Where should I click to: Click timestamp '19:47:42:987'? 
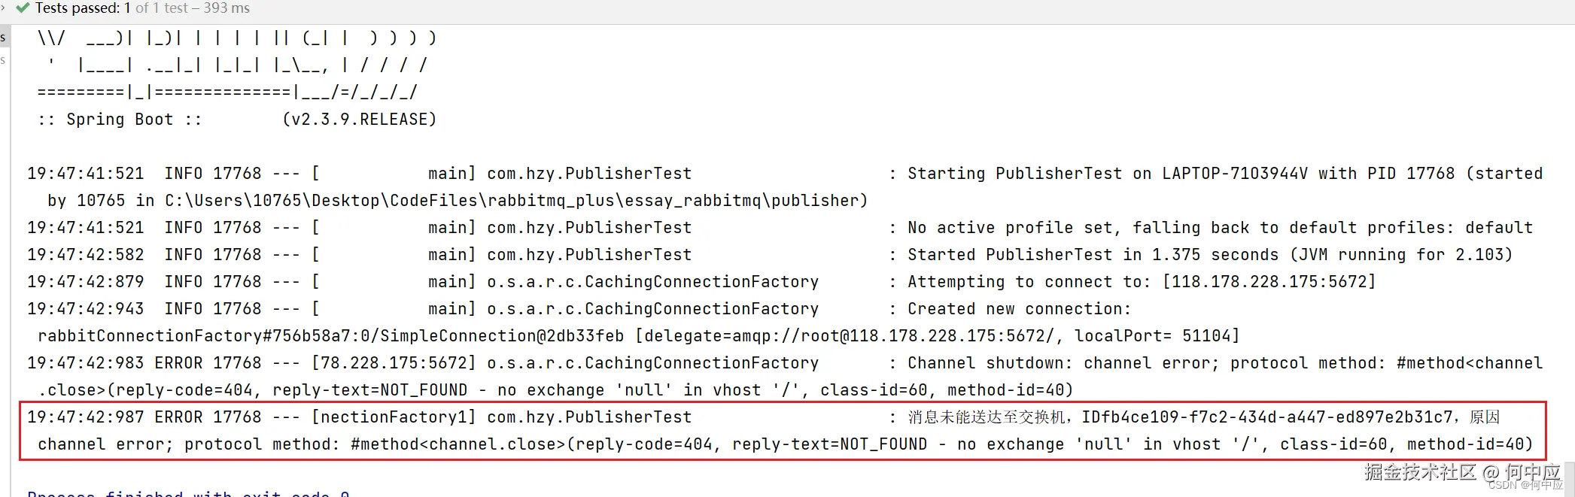(86, 417)
